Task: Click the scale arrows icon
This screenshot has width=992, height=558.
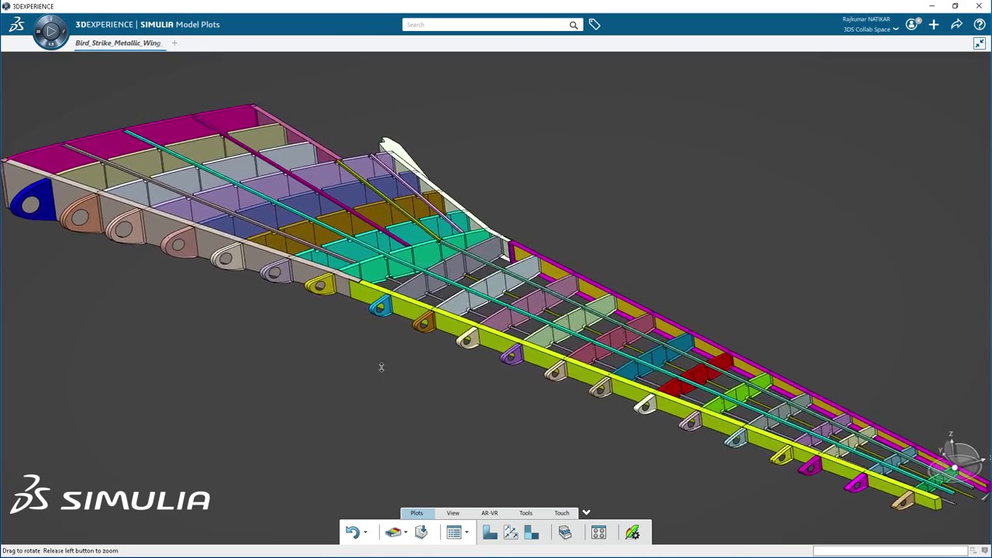Action: (x=511, y=532)
